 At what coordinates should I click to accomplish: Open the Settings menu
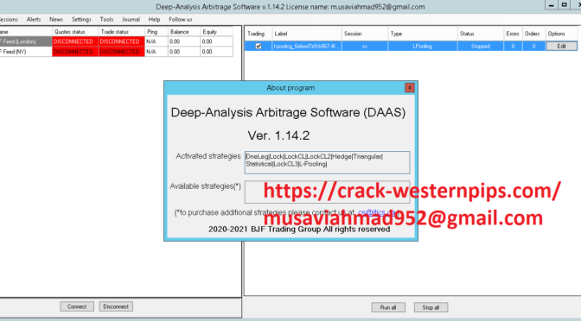point(81,19)
